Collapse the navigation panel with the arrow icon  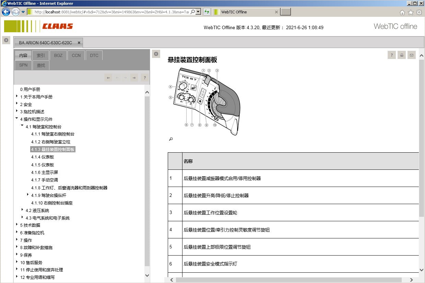click(156, 54)
